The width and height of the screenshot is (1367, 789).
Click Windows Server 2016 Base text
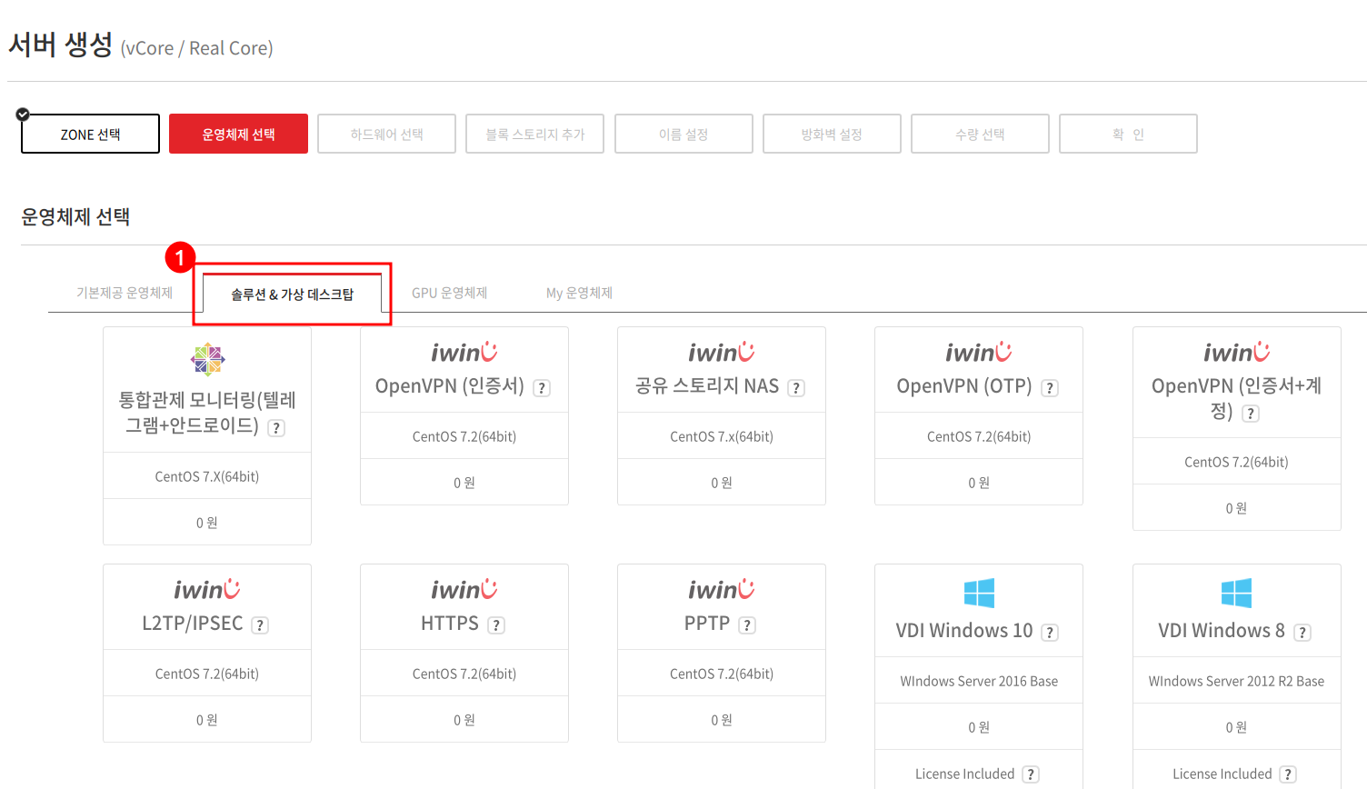point(979,681)
